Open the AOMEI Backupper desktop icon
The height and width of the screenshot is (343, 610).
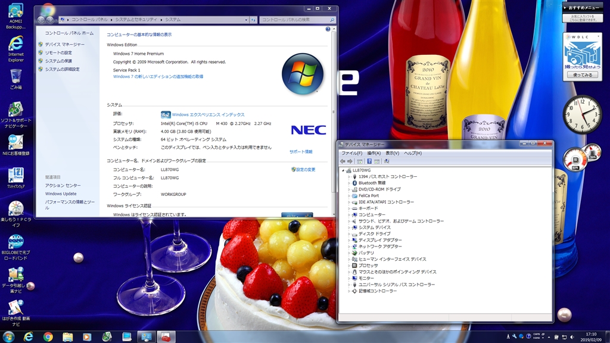pyautogui.click(x=15, y=12)
